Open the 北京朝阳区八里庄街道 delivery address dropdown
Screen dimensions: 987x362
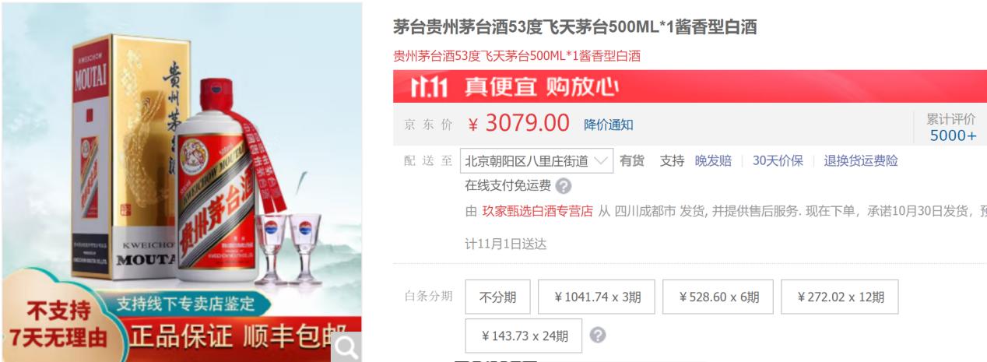tap(536, 161)
